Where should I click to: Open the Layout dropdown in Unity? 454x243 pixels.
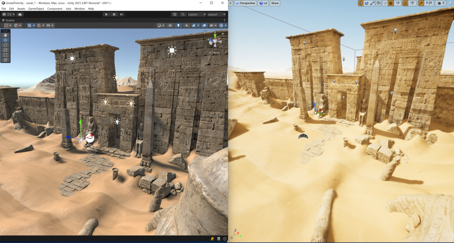click(x=216, y=14)
